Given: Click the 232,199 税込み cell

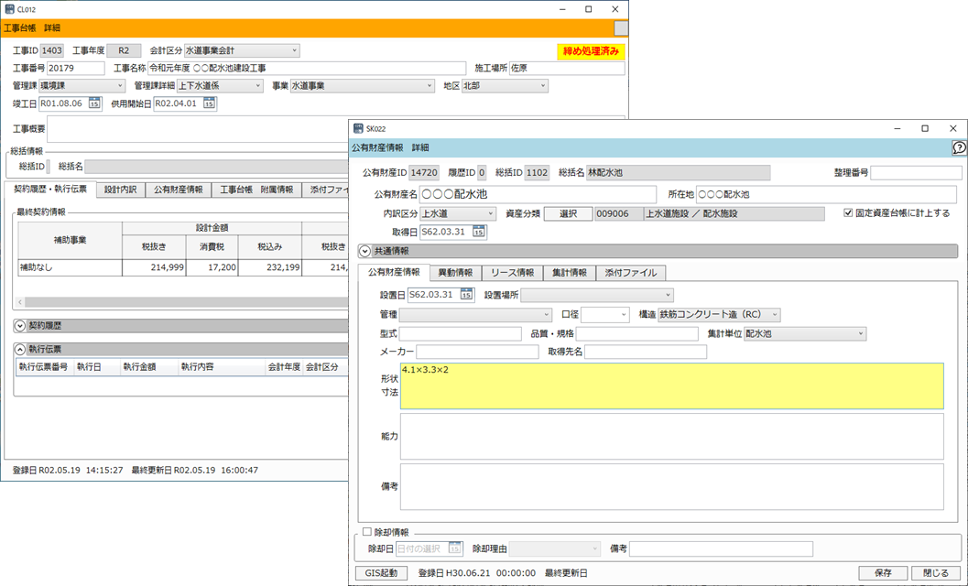Looking at the screenshot, I should click(x=270, y=267).
